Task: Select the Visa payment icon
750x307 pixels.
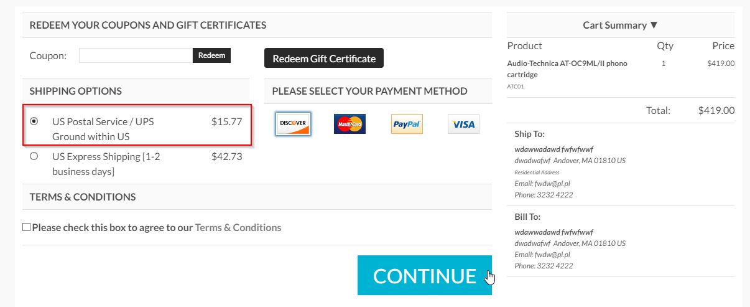Action: 463,124
